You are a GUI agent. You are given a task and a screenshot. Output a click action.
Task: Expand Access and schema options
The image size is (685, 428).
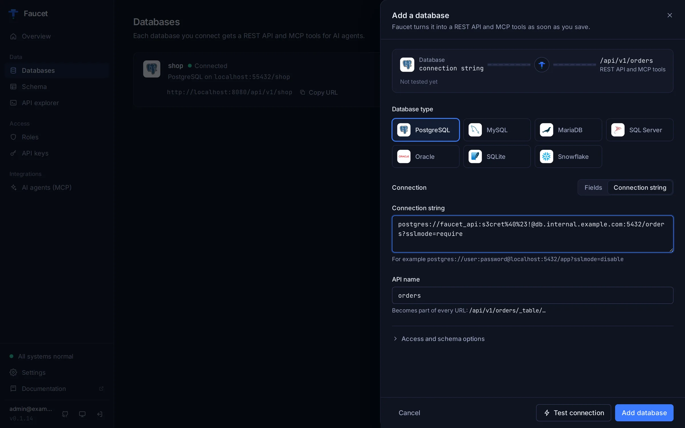coord(439,339)
